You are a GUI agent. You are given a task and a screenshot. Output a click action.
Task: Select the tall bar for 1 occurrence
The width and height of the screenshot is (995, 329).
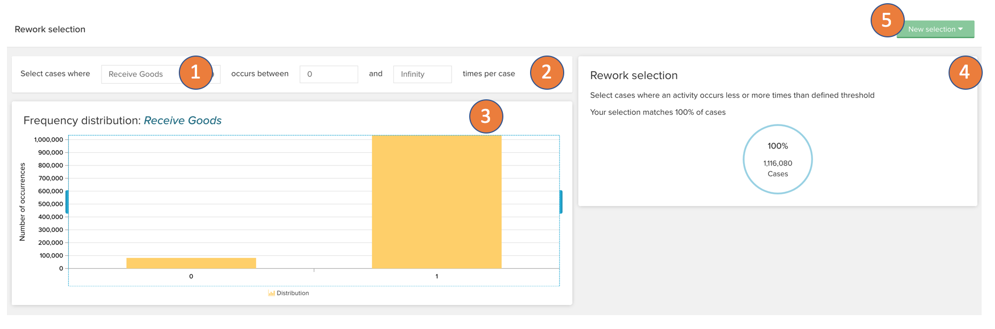coord(436,202)
